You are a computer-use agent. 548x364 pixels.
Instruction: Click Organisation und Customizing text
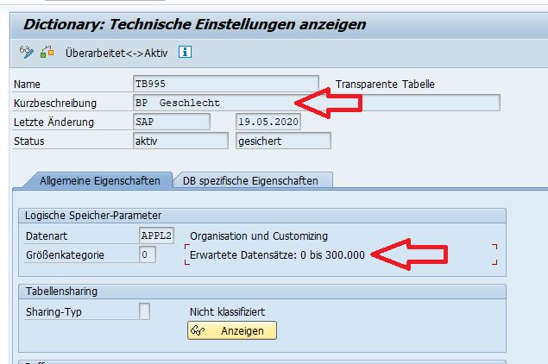(x=259, y=236)
